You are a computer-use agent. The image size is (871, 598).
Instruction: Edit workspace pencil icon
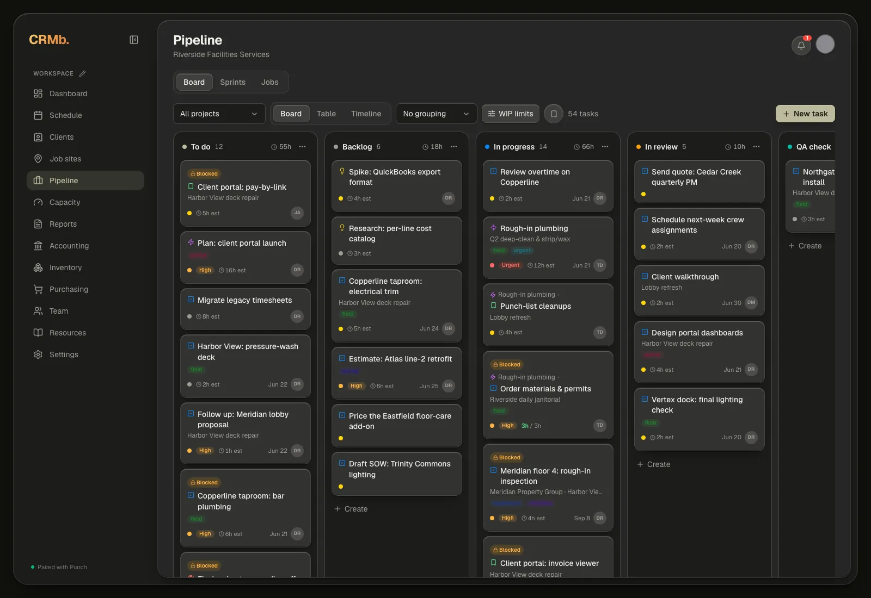[x=82, y=73]
